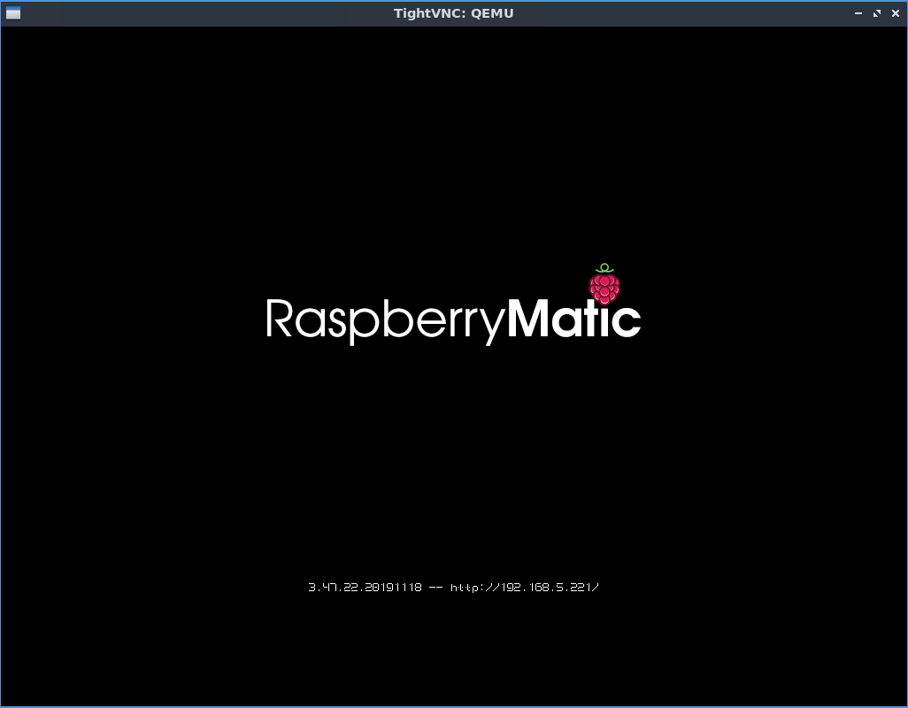Click the http://192.168.5.221/ address text
Screen dimensions: 908x708
tap(525, 587)
